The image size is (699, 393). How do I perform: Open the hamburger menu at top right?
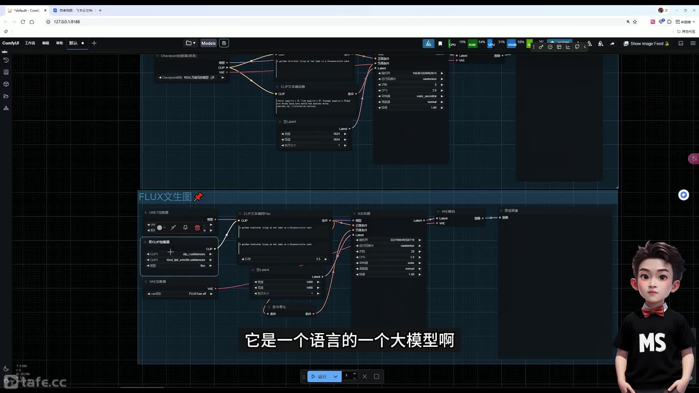693,43
